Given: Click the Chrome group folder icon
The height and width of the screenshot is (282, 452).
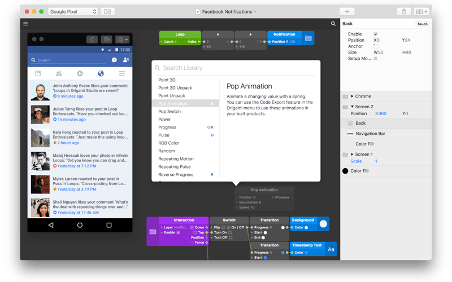Looking at the screenshot, I should (345, 96).
